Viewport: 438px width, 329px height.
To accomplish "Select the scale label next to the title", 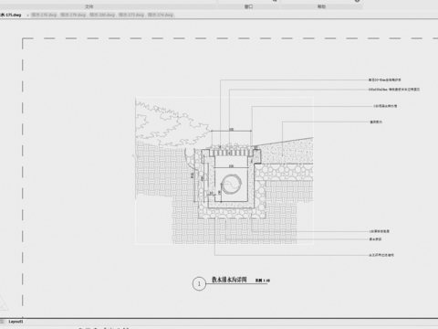I will coord(263,281).
